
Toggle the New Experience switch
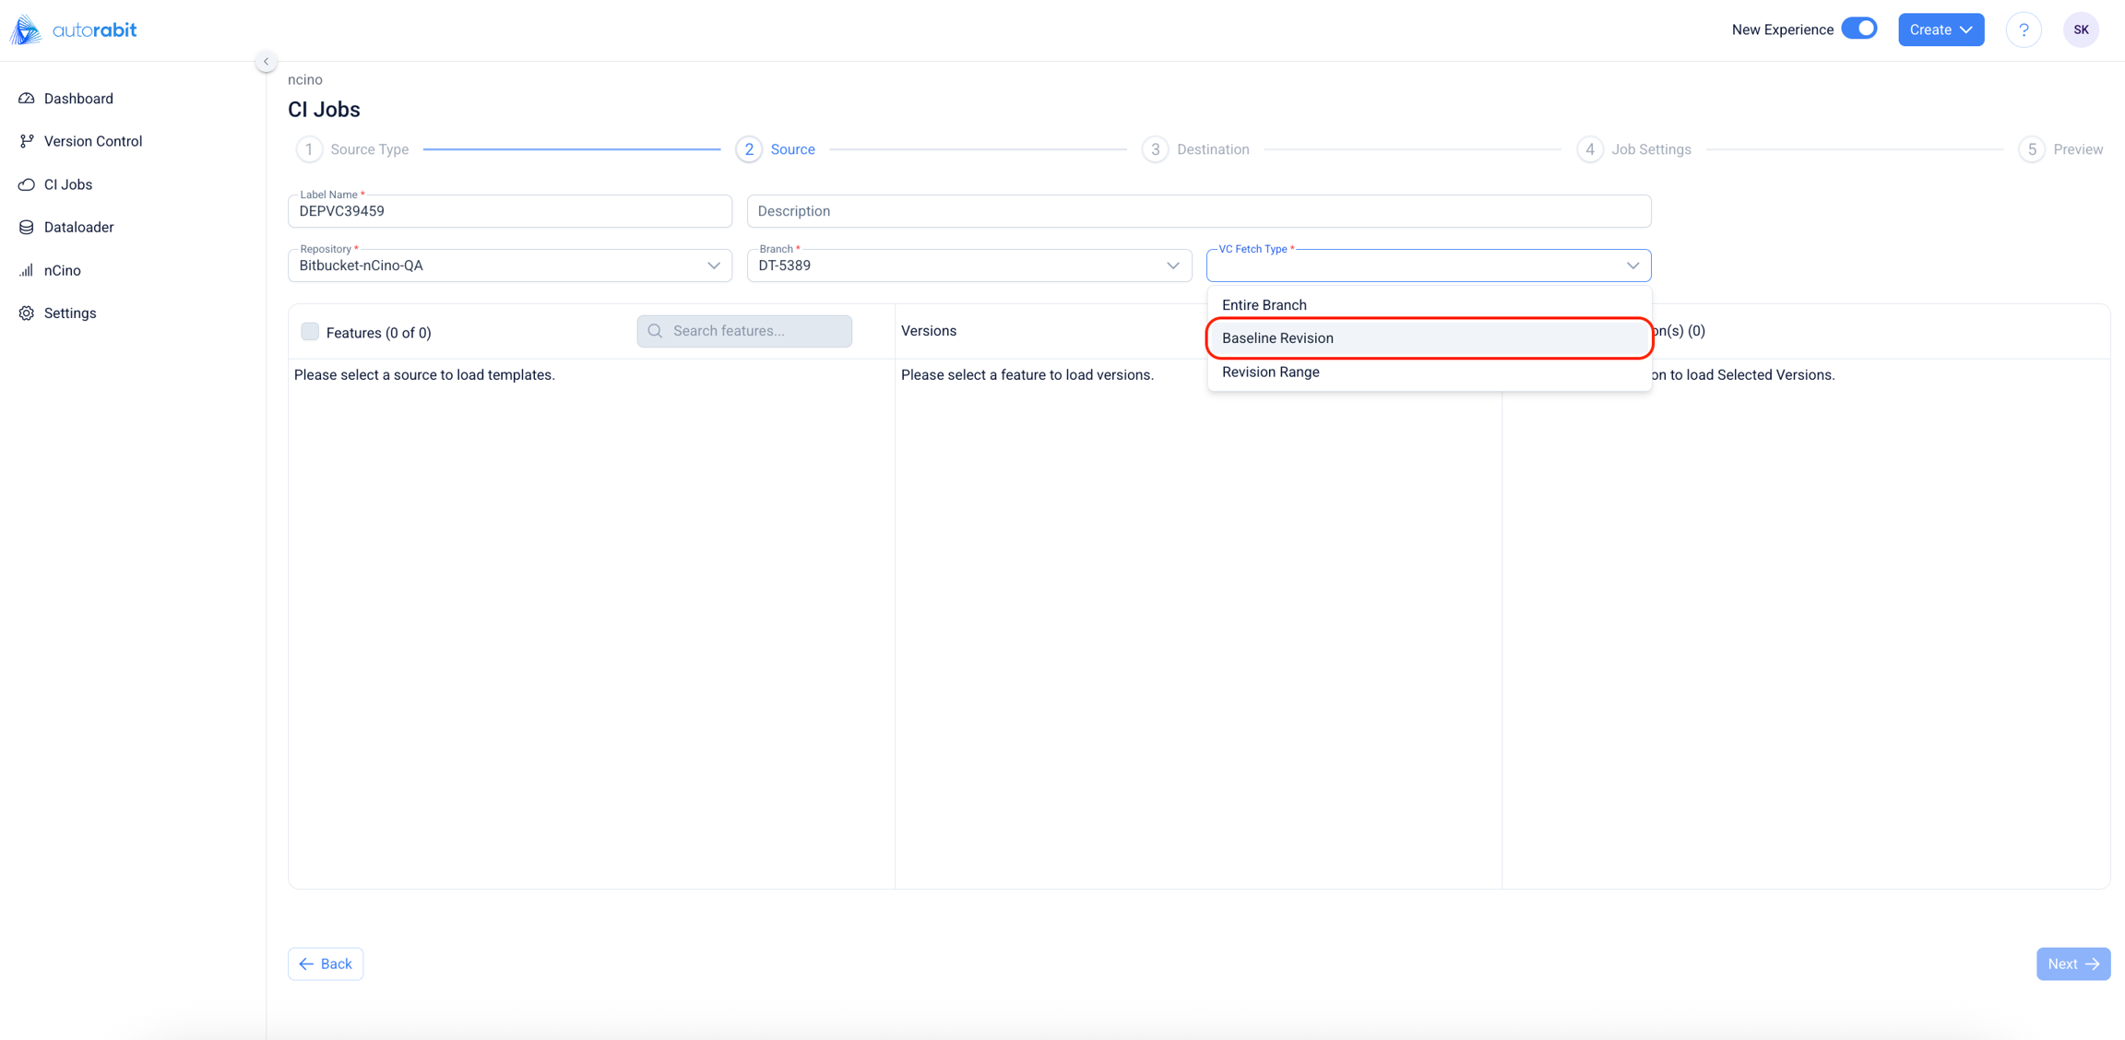[1858, 29]
